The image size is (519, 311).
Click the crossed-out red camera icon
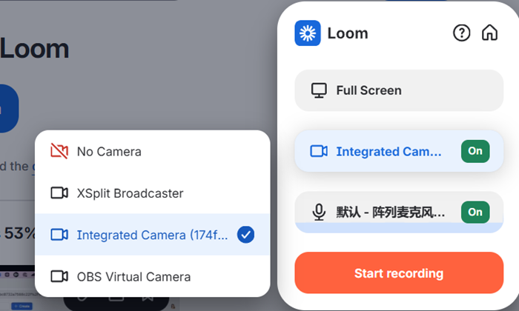click(x=59, y=151)
